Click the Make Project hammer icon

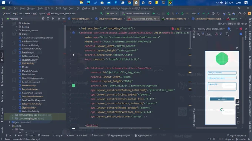(x=101, y=13)
